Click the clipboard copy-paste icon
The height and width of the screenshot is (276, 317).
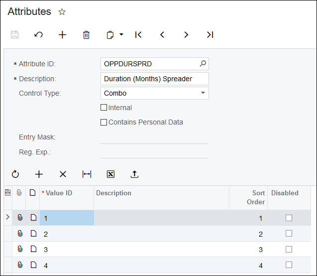point(110,35)
